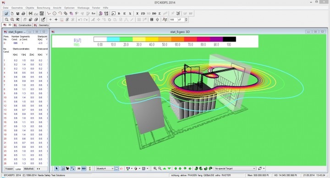Toggle the RASTER status bar option

[226, 175]
